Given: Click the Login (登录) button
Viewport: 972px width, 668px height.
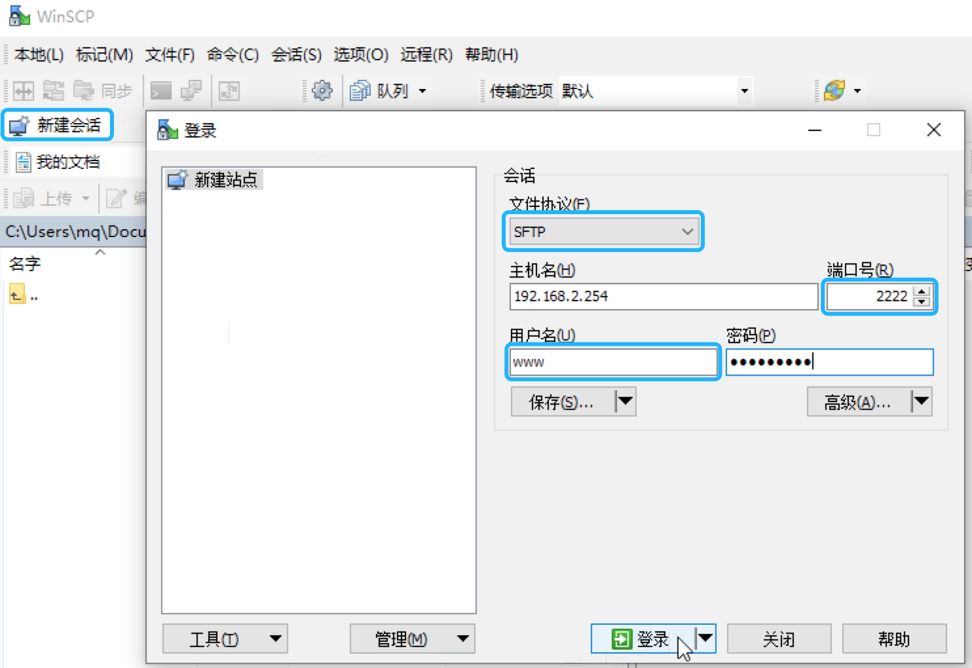Looking at the screenshot, I should [x=642, y=639].
